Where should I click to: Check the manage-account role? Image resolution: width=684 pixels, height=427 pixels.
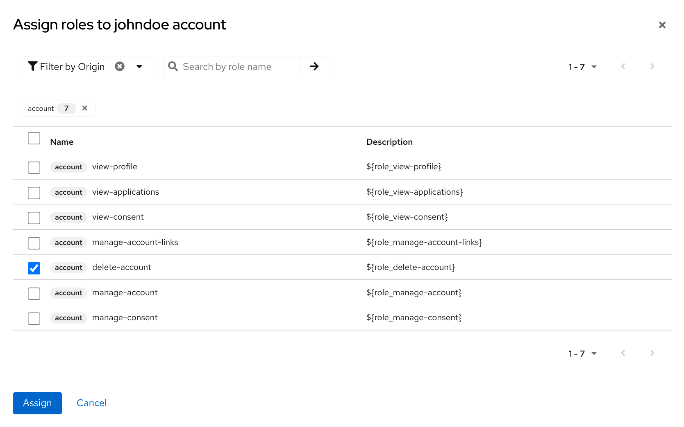tap(34, 293)
